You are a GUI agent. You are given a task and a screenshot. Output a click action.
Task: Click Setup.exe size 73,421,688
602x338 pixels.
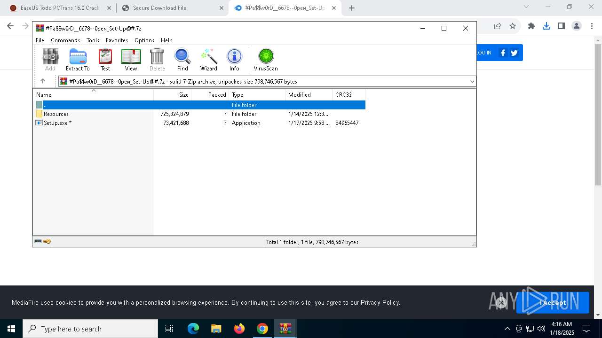[x=176, y=123]
